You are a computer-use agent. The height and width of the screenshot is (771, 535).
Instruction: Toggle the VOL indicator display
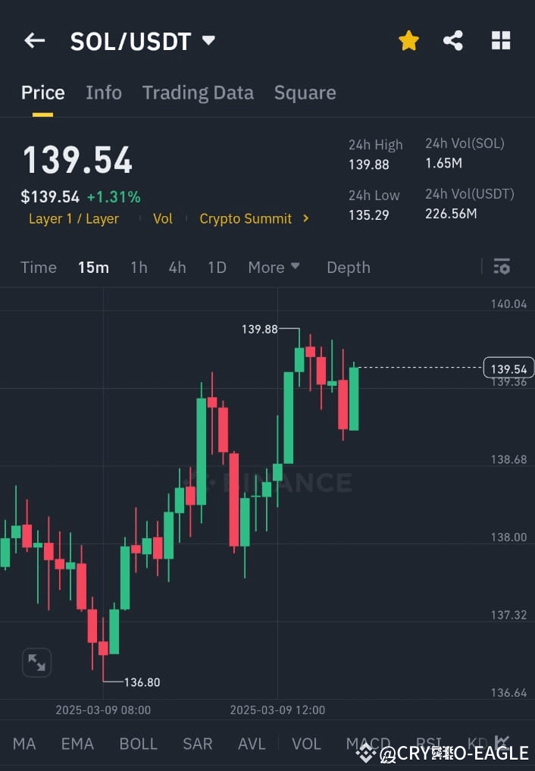pos(306,744)
